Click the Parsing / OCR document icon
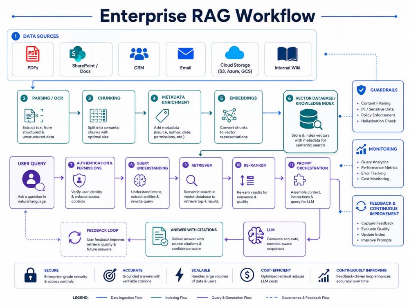The width and height of the screenshot is (409, 307). (34, 116)
